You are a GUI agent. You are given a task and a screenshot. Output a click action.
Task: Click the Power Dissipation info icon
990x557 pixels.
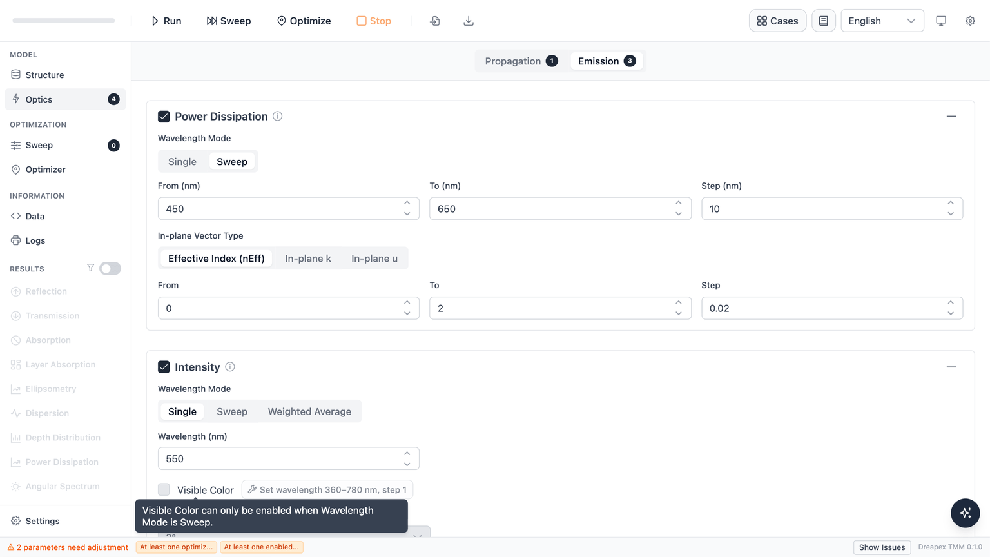pos(278,116)
